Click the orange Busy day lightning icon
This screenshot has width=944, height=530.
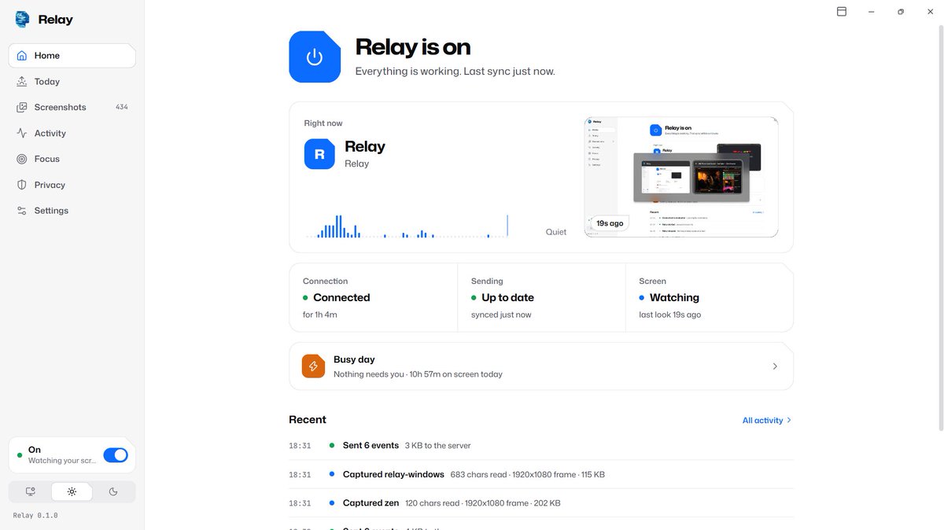point(313,366)
